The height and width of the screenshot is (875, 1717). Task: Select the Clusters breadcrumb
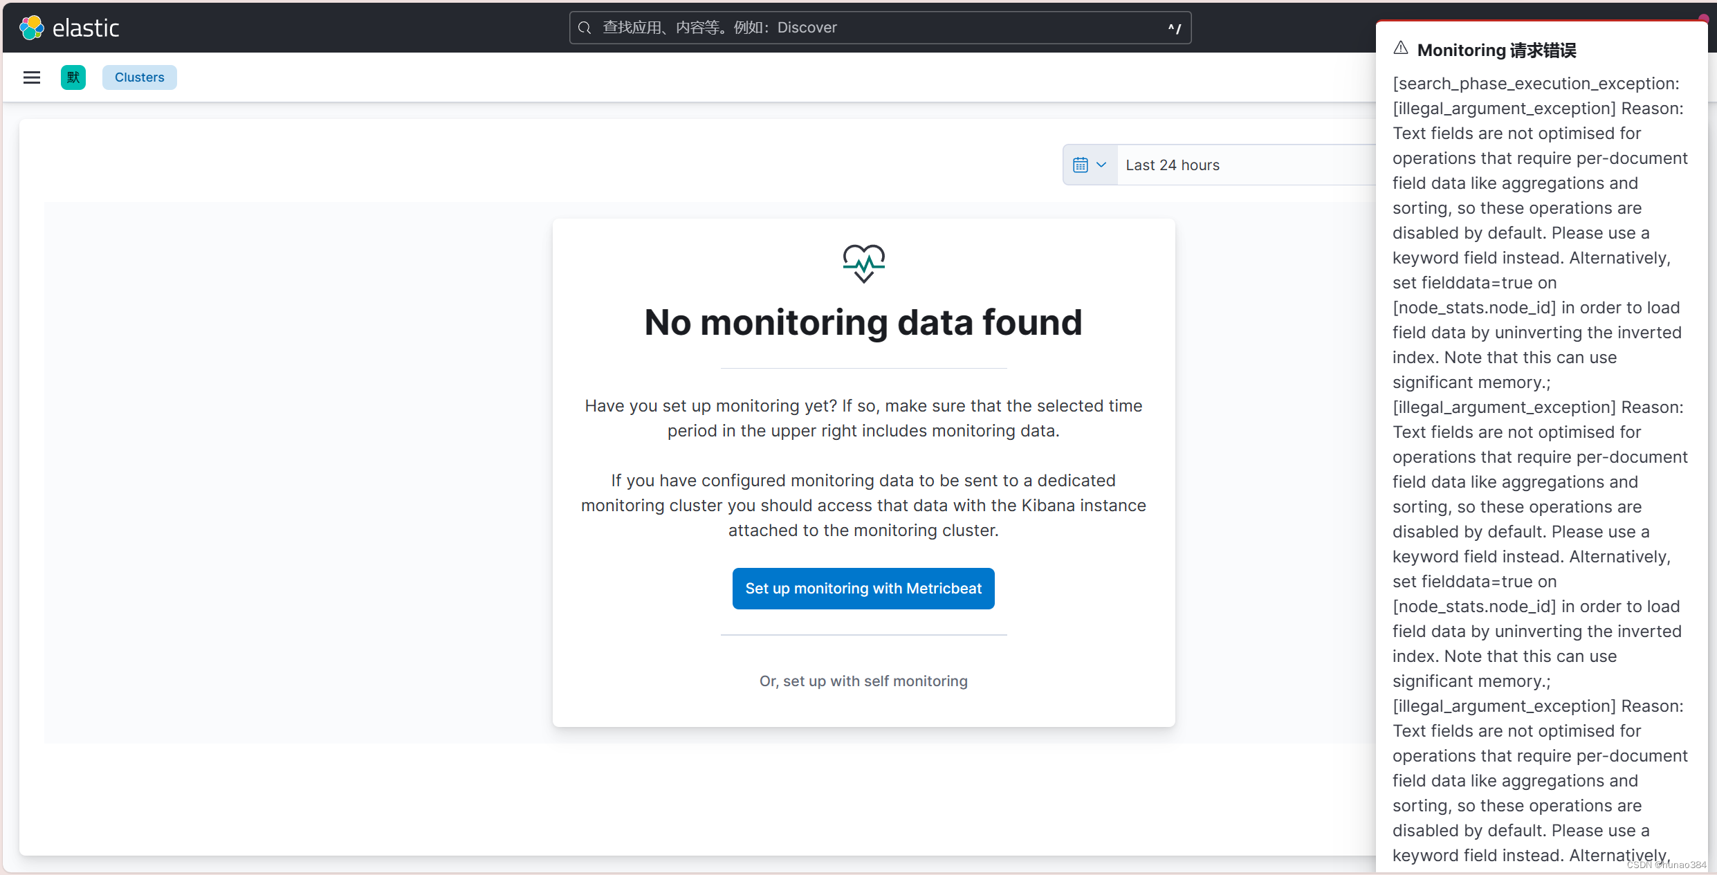(139, 77)
